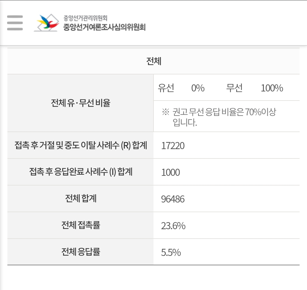
Task: Select the 접촉 후 거절 및 중도 이탈 label
Action: coord(80,145)
